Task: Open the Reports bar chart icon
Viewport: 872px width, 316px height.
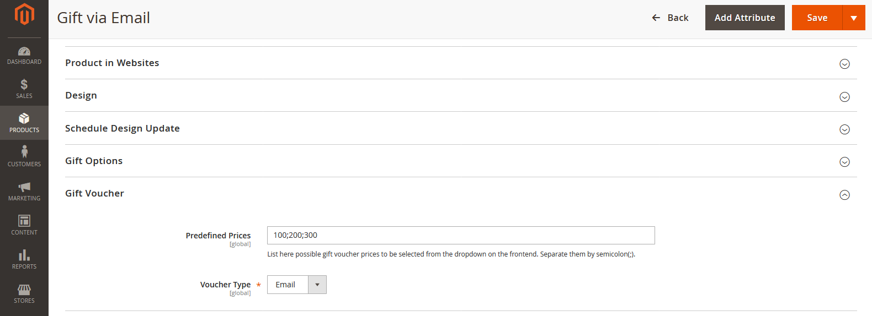Action: 24,255
